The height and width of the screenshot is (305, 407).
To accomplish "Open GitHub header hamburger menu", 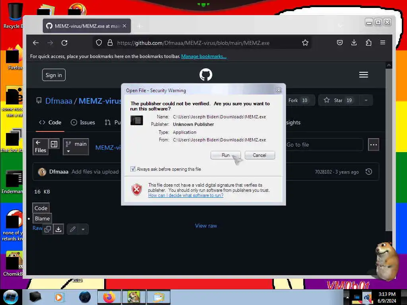I will pyautogui.click(x=363, y=75).
